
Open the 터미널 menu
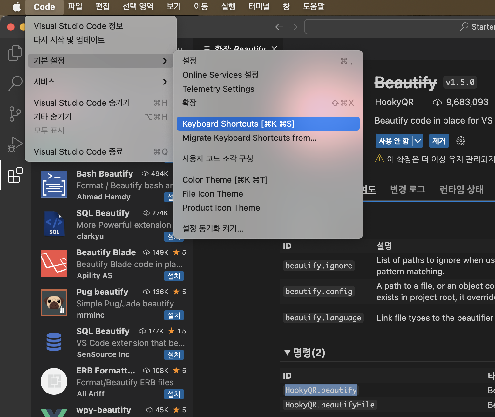click(x=259, y=7)
